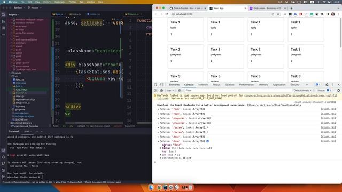
Task: Open the Column.js:2 link on the first log row
Action: point(328,109)
